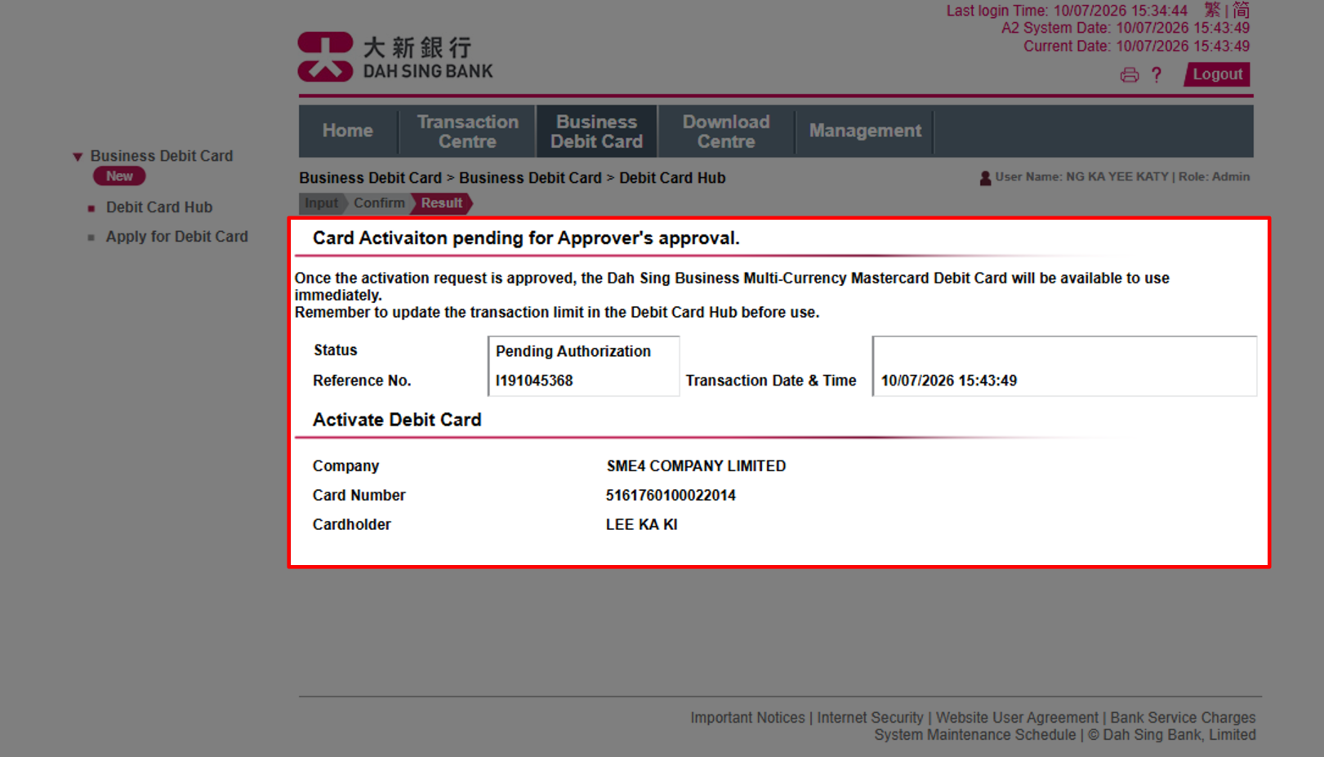Open the Management tab
The width and height of the screenshot is (1324, 757).
(x=863, y=131)
